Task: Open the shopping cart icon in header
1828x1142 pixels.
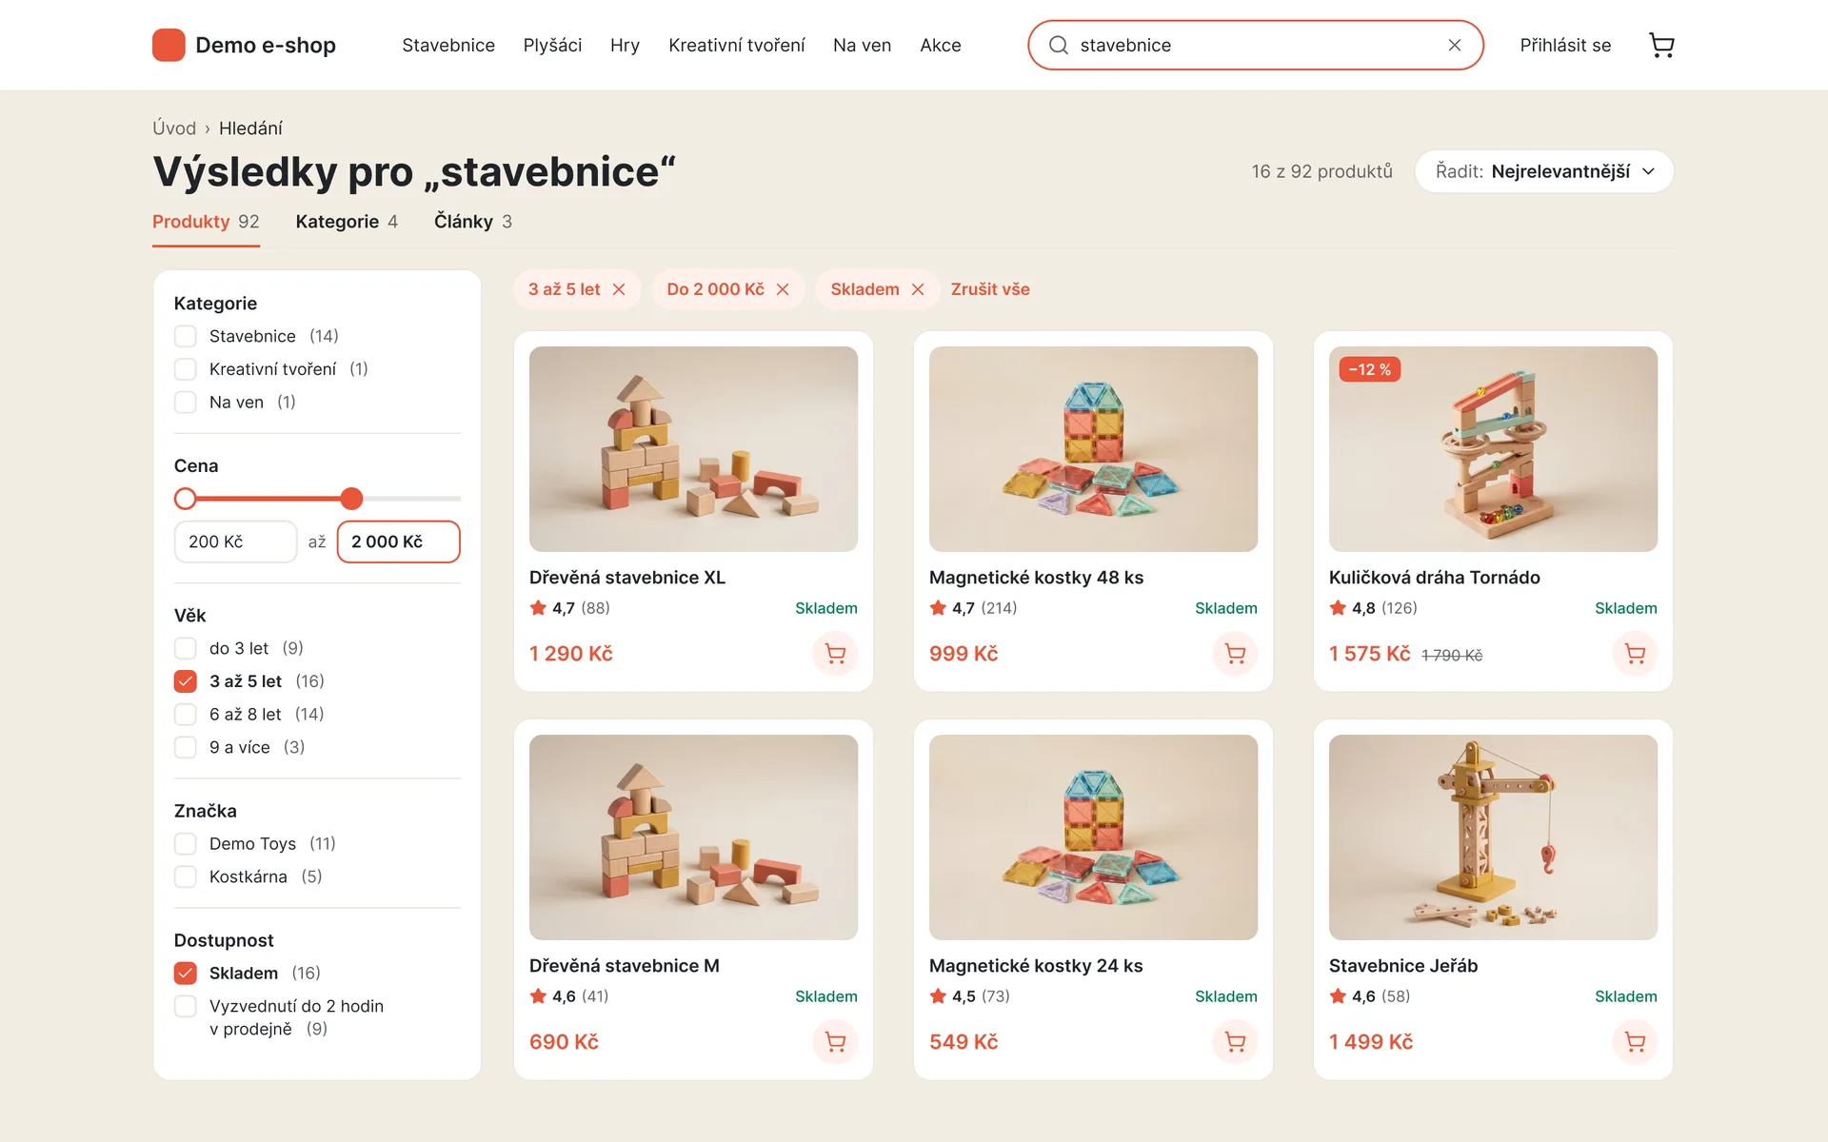Action: tap(1661, 45)
